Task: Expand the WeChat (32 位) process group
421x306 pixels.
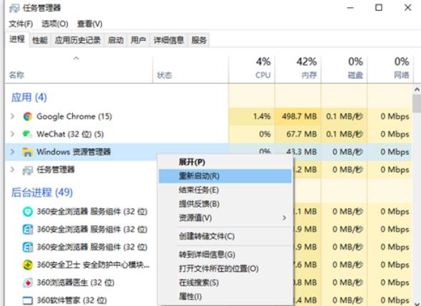Action: [x=12, y=134]
